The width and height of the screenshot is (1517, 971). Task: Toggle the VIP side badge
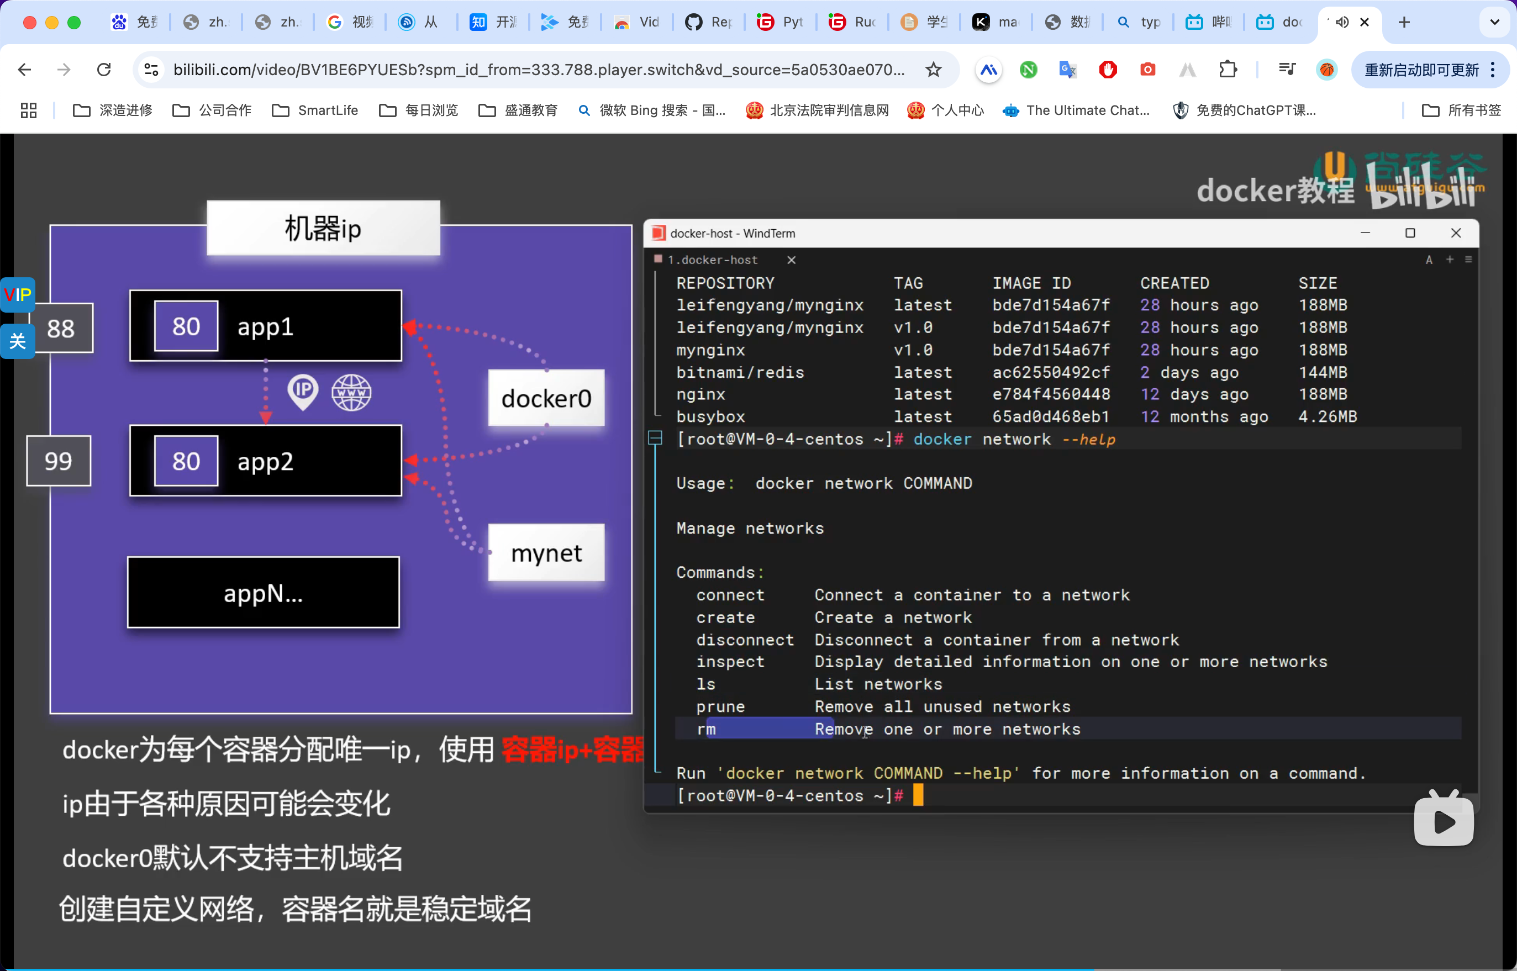(17, 294)
